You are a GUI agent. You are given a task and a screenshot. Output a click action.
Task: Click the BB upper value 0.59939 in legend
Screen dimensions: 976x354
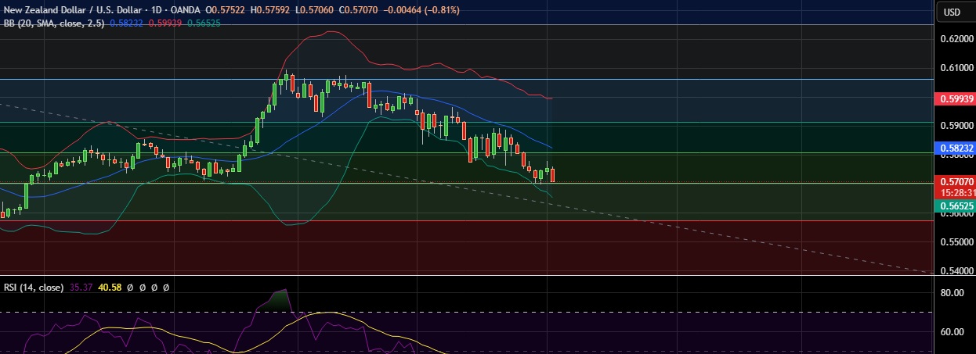[x=166, y=24]
